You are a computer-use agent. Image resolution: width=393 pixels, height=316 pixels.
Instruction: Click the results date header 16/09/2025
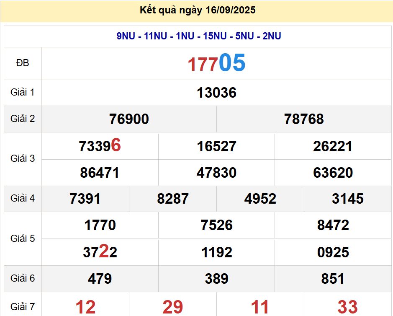pyautogui.click(x=198, y=10)
